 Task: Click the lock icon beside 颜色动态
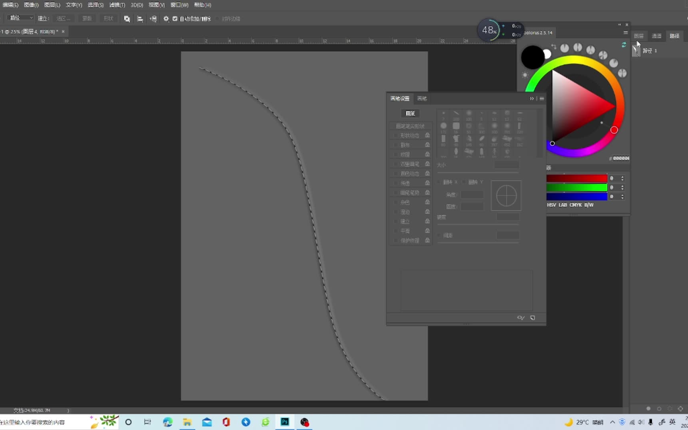[x=427, y=174]
